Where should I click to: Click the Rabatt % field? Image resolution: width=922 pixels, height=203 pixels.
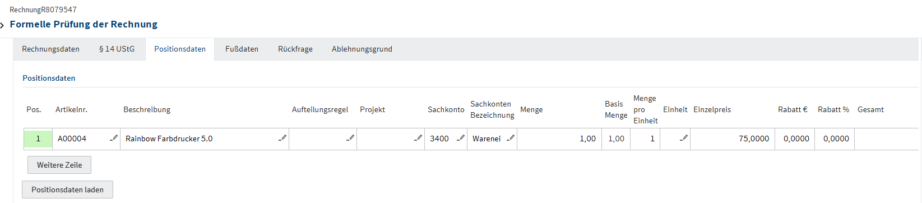point(835,139)
